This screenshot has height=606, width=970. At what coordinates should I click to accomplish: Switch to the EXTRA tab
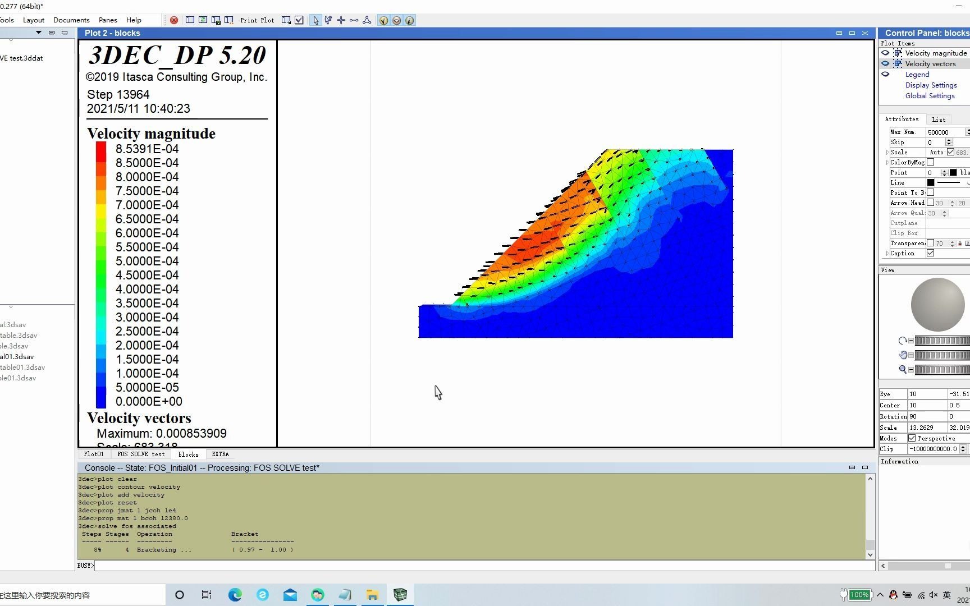click(220, 454)
